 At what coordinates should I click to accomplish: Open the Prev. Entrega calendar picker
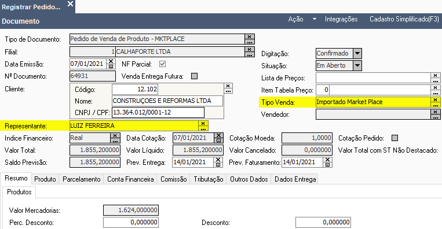click(218, 165)
